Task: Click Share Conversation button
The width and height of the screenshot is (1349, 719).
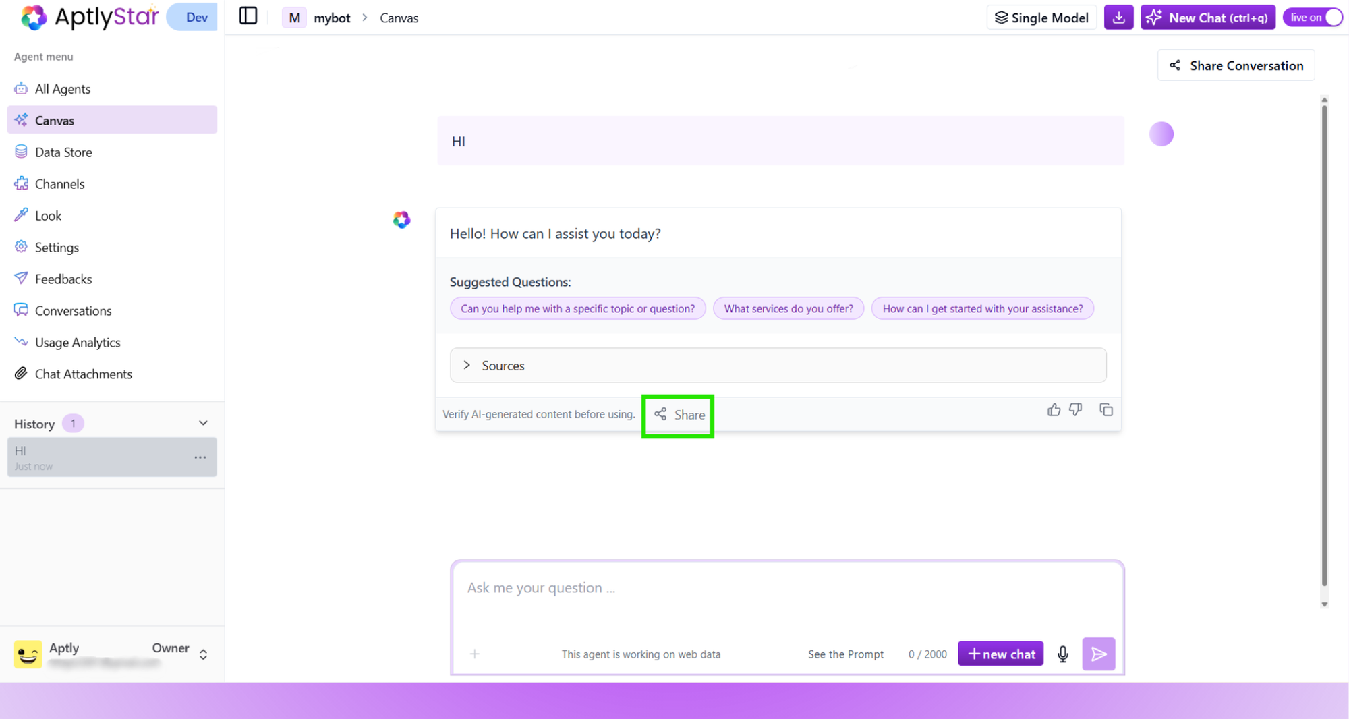Action: click(x=1236, y=65)
